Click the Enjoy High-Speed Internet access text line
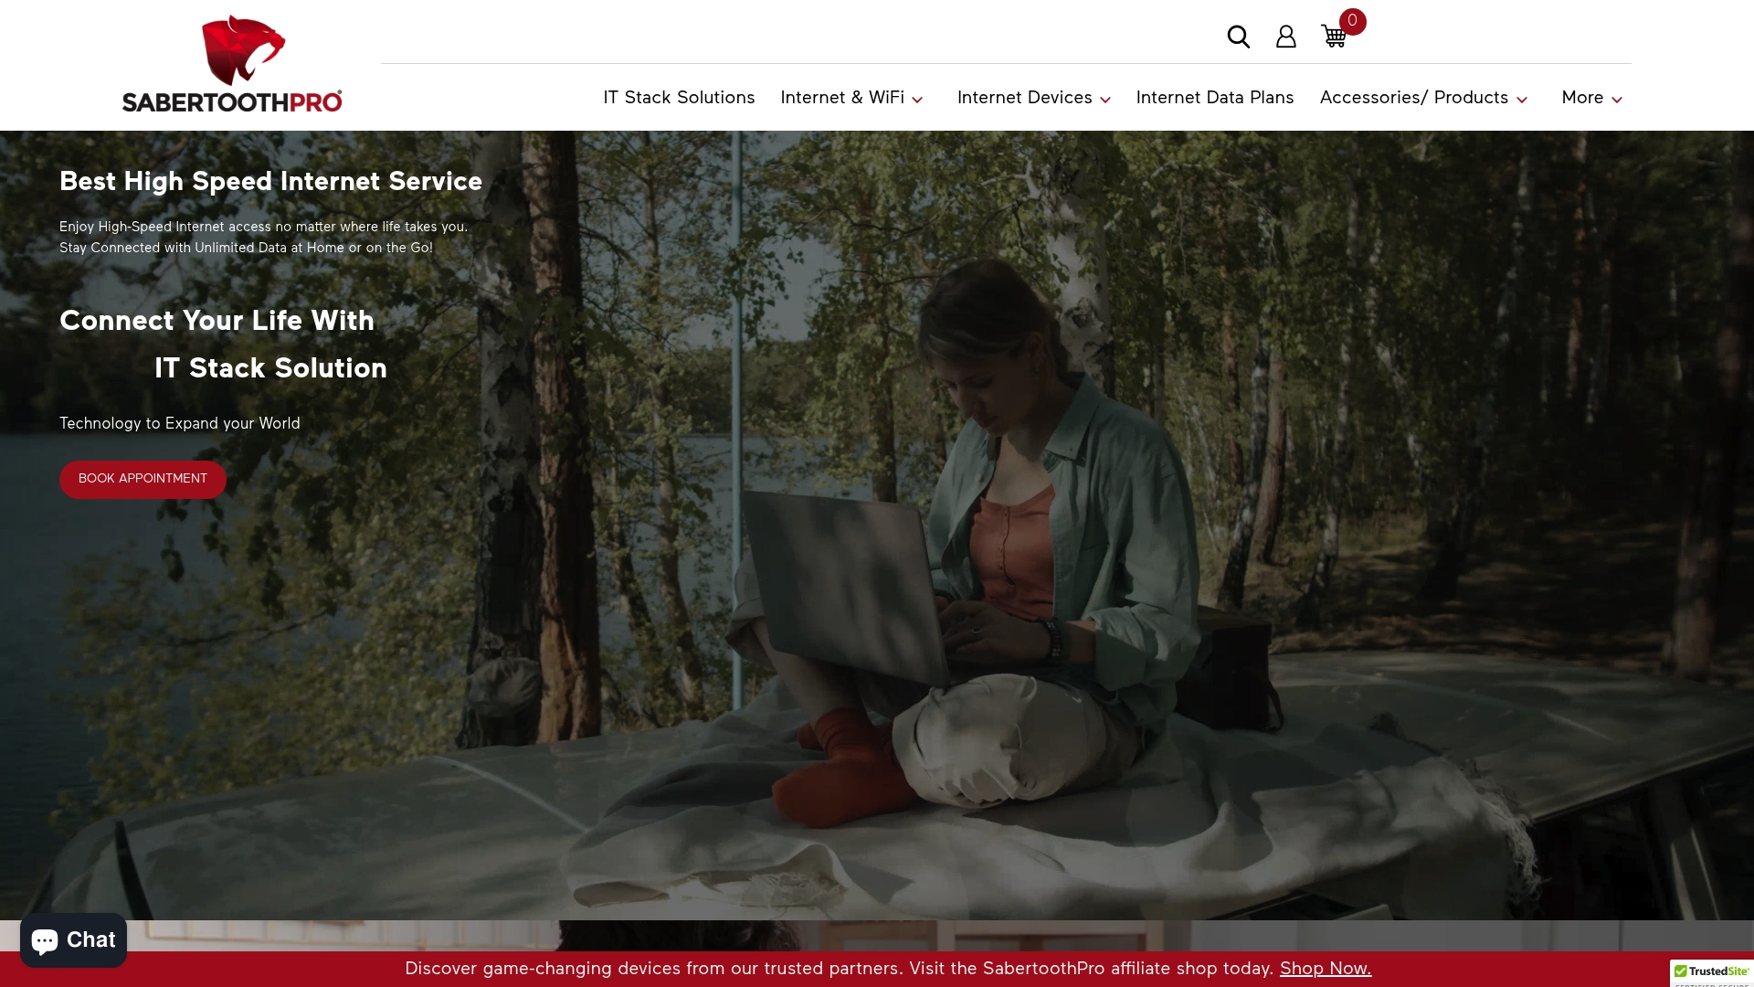Screen dimensions: 1754x987 tap(263, 228)
